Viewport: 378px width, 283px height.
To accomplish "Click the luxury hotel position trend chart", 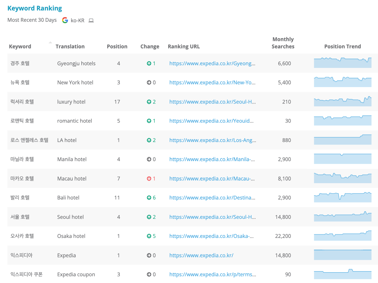I will 343,101.
